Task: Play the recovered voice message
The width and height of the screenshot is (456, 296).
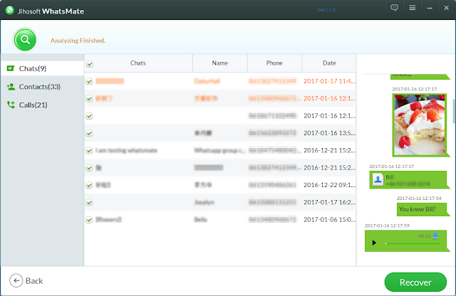Action: coord(374,243)
